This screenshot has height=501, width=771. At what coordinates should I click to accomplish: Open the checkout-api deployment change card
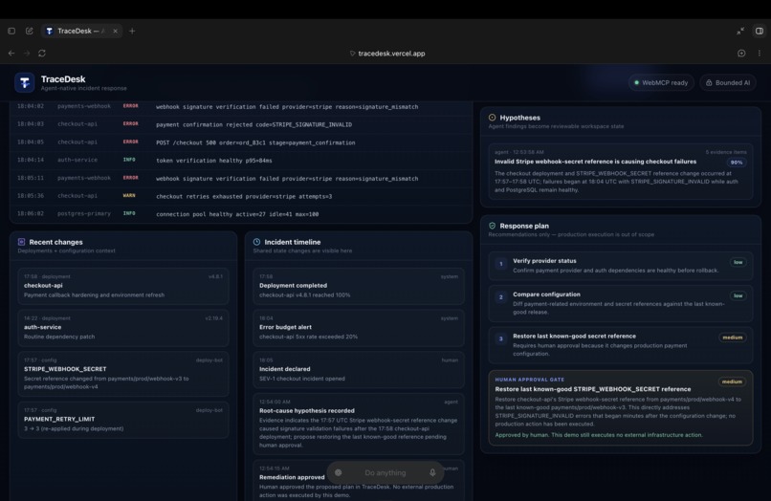[123, 286]
